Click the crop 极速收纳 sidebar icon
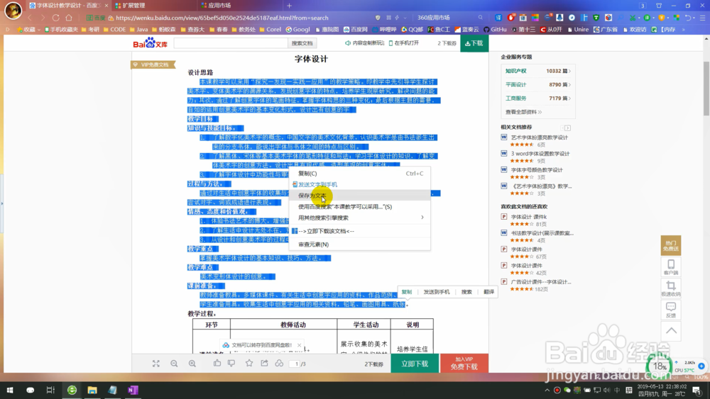 coord(671,288)
